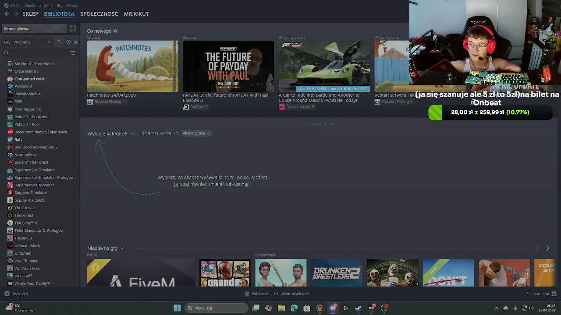Open the Patchnotes bear thumbnail
This screenshot has height=315, width=561.
[x=132, y=66]
